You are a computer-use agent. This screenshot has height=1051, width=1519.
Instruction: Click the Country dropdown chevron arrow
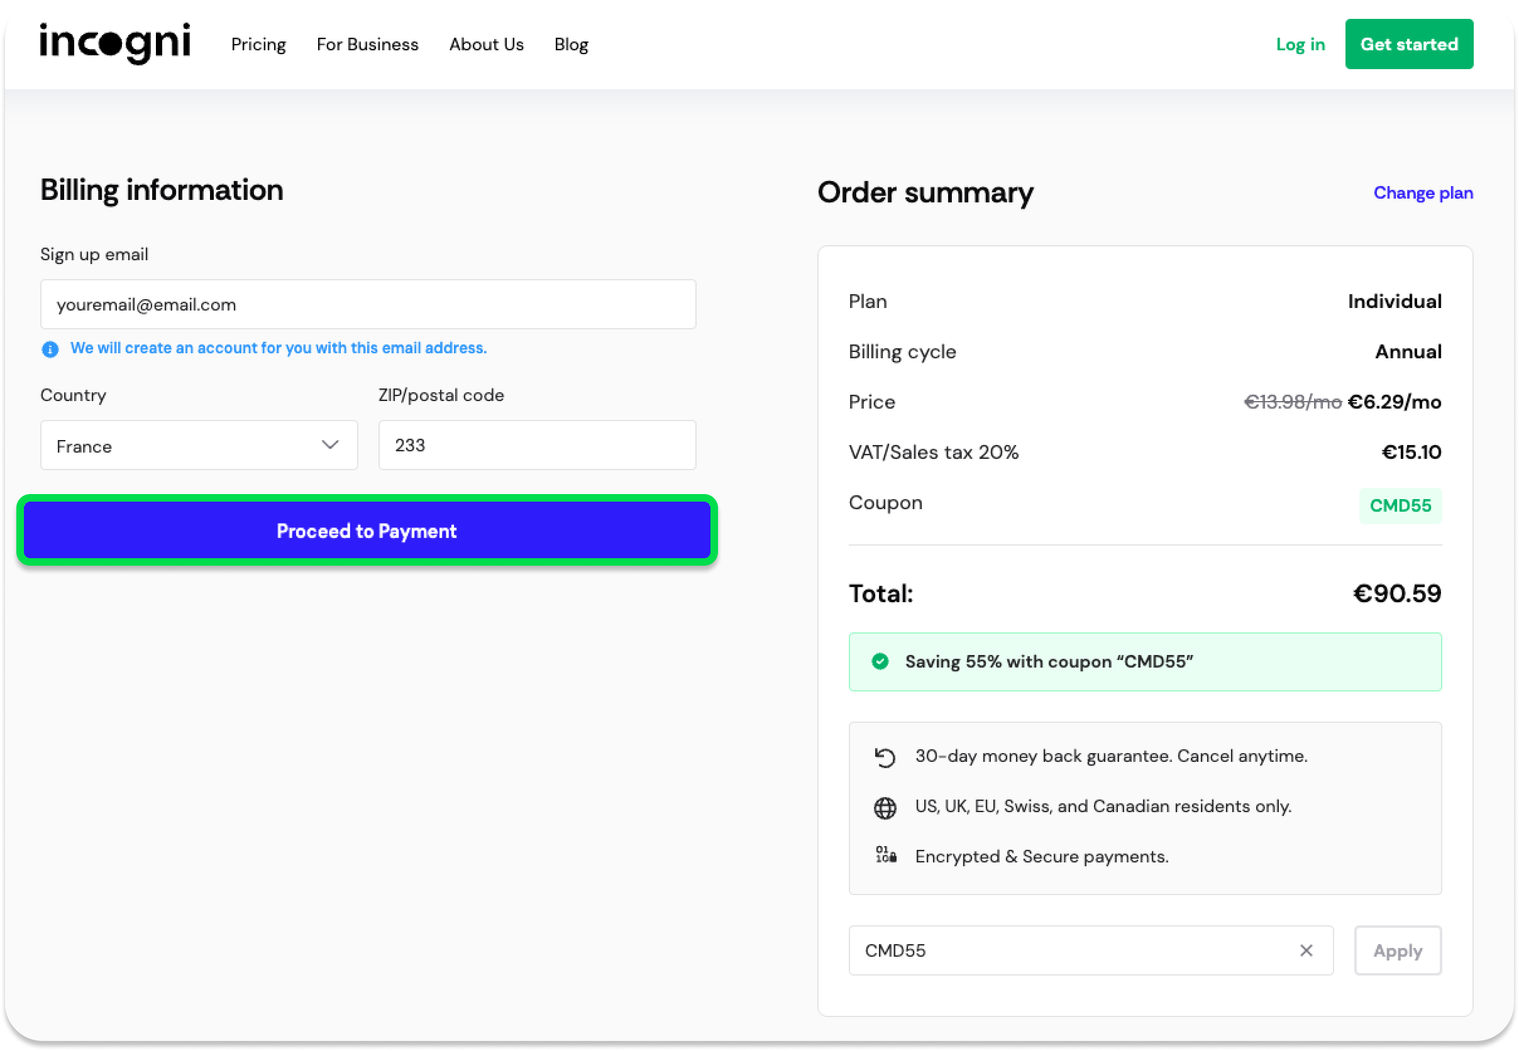330,445
